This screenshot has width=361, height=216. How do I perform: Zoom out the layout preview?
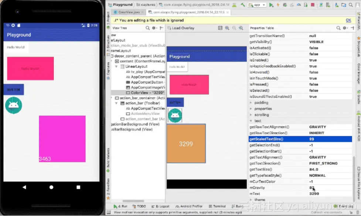pos(234,28)
